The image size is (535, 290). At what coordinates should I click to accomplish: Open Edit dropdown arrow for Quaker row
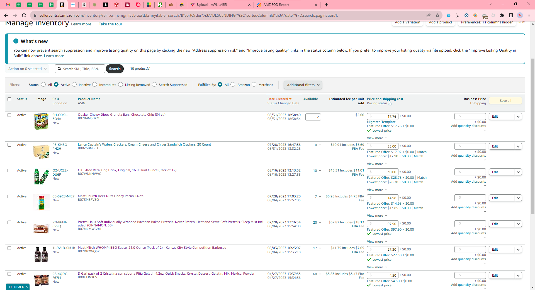click(519, 117)
